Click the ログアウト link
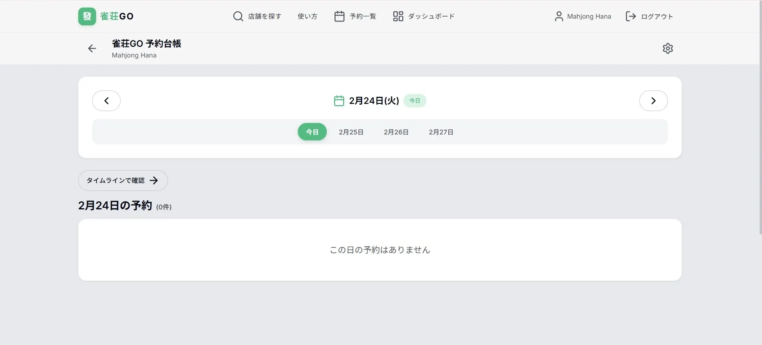This screenshot has width=762, height=345. click(657, 16)
